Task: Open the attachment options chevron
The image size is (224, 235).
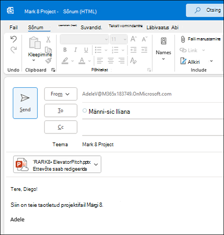Action: [96, 164]
